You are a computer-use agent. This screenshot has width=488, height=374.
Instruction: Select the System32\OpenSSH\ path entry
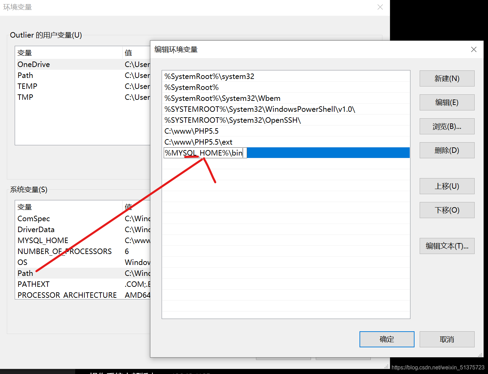tap(286, 120)
